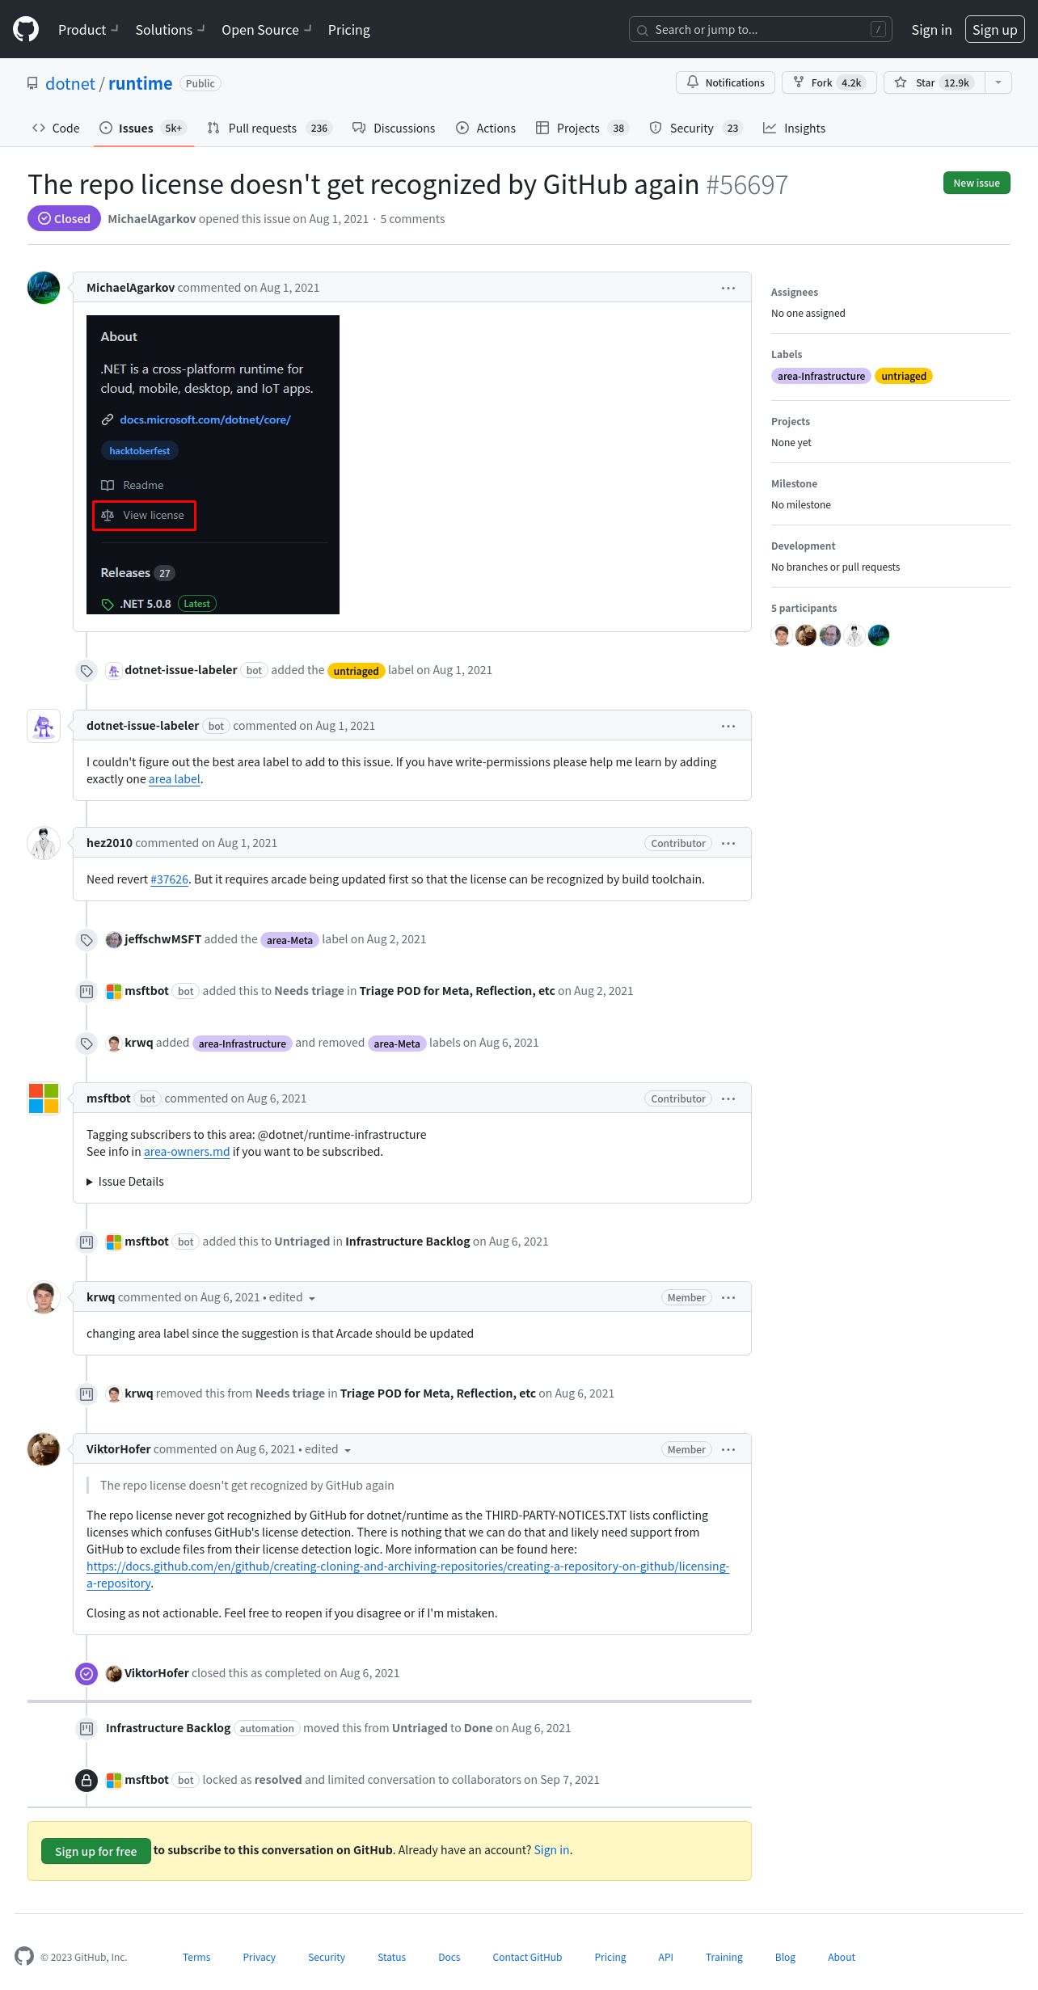
Task: Click the Notifications bell button
Action: point(725,82)
